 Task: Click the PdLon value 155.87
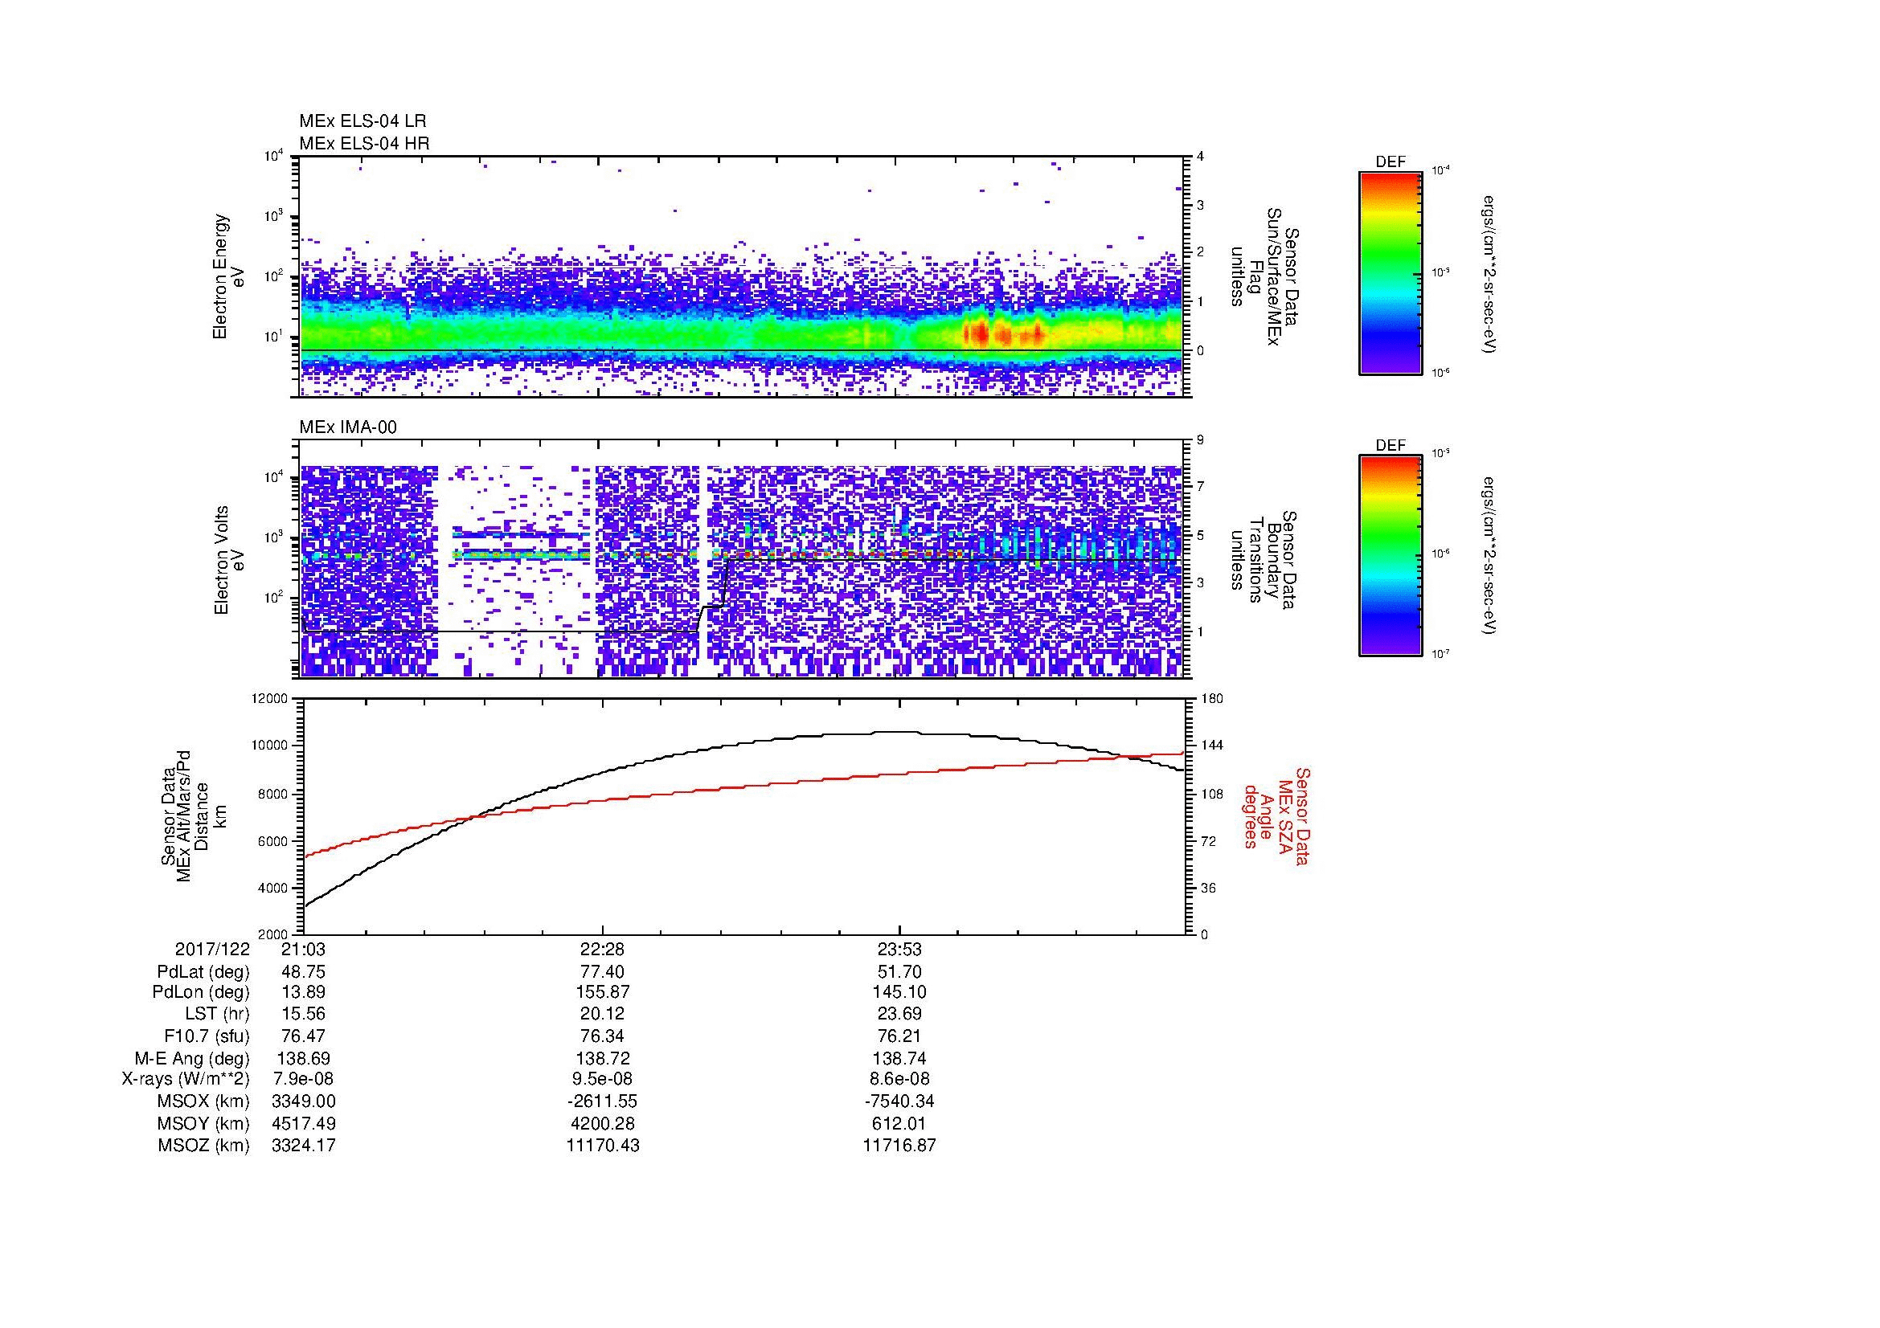(x=603, y=992)
